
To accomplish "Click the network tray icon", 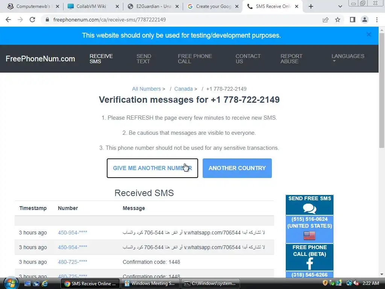I will 349,283.
